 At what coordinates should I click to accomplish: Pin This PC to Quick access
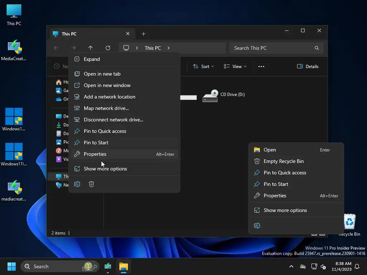124,131
